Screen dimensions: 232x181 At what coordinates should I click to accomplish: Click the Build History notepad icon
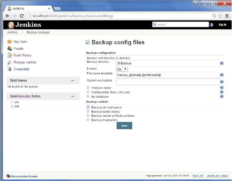point(9,55)
